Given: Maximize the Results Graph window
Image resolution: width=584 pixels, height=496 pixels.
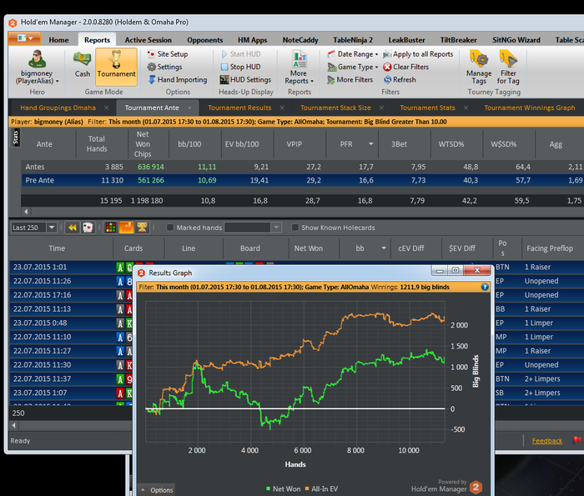Looking at the screenshot, I should [456, 270].
